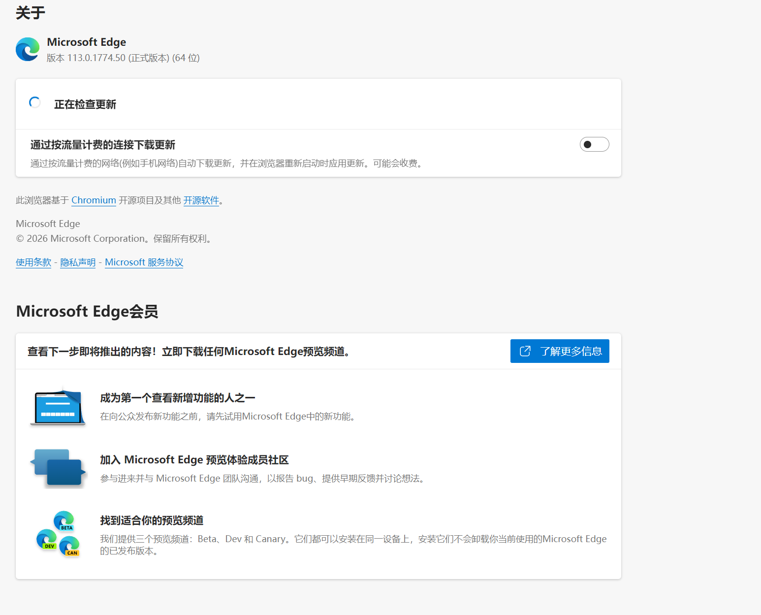Screen dimensions: 761x615
Task: Select the Edge Canary channel icon
Action: 70,545
